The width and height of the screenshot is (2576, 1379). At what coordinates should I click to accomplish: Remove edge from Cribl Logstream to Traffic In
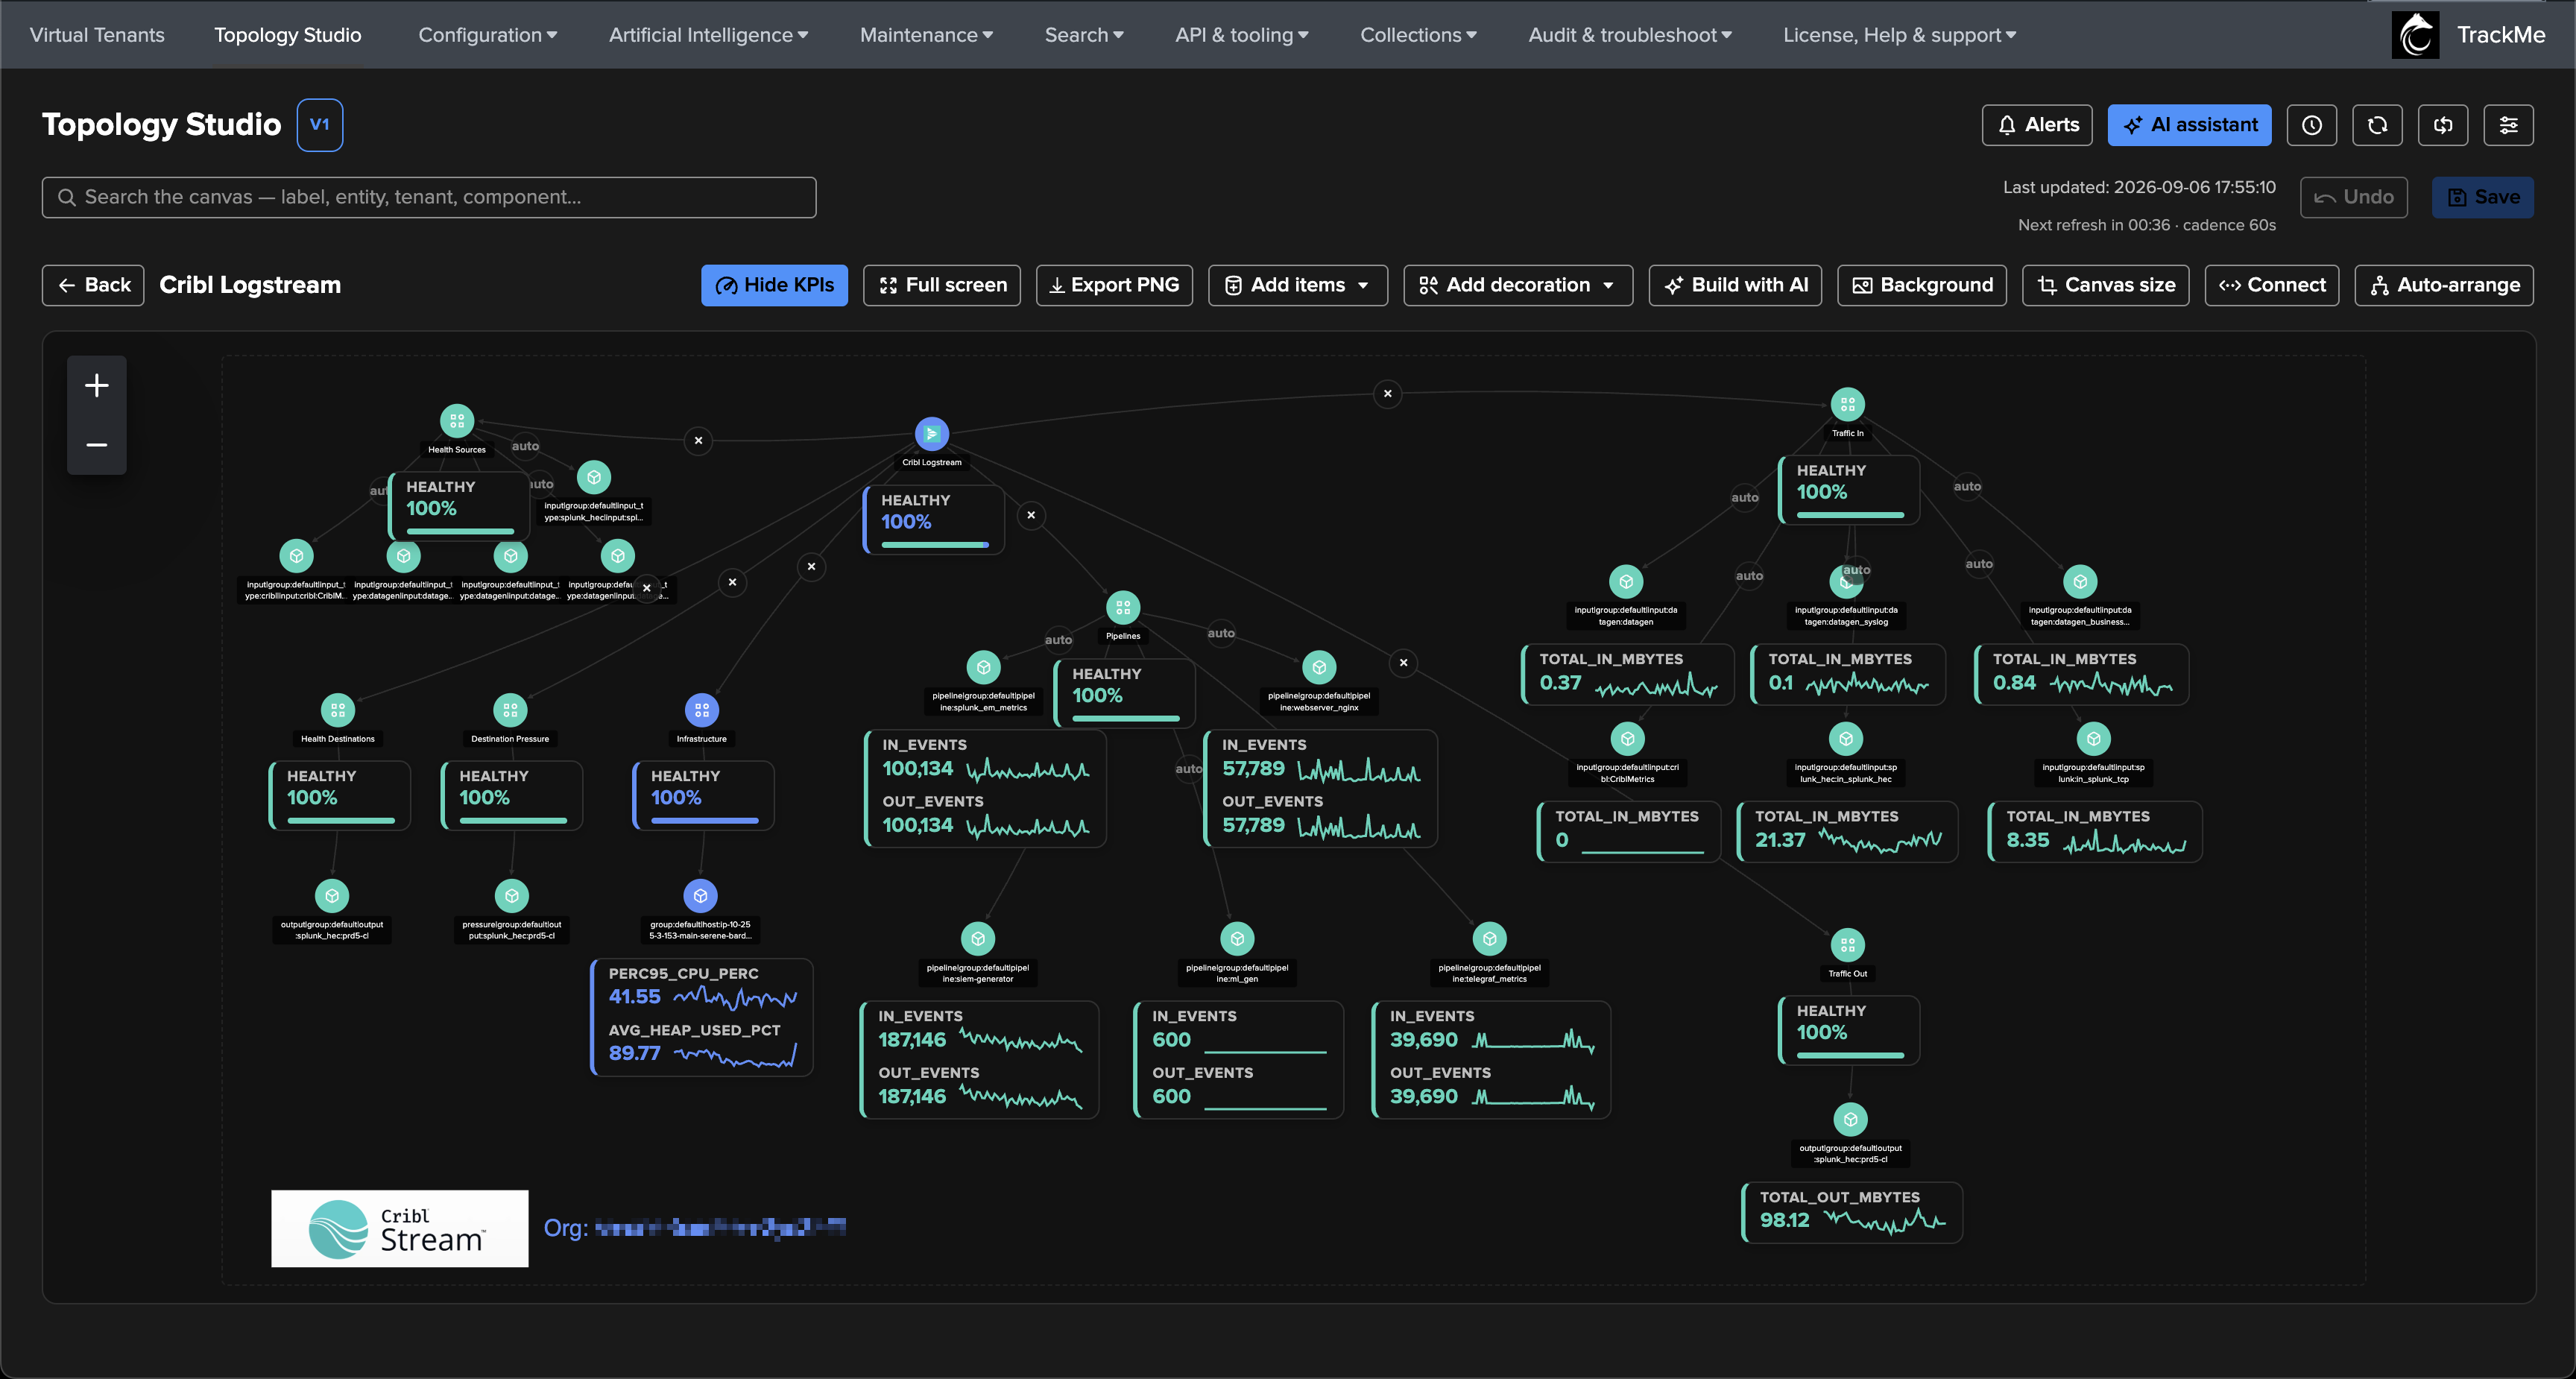1387,394
